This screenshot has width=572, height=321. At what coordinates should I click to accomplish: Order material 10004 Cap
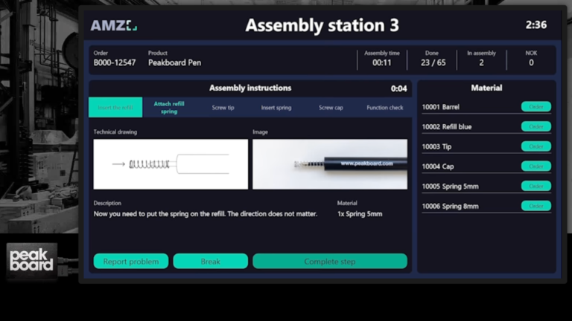click(x=536, y=166)
